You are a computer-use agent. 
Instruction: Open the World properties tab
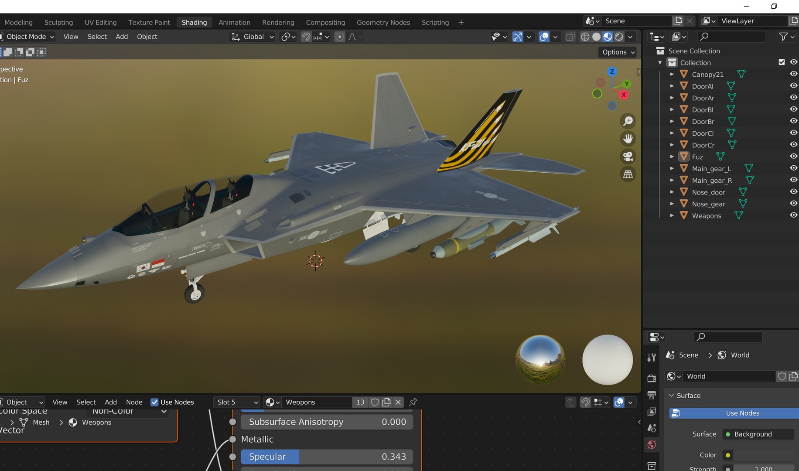652,445
